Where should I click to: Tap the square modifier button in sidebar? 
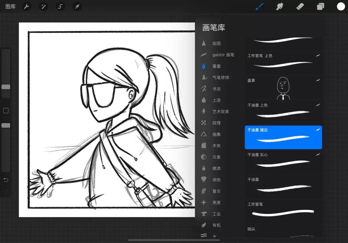pos(6,111)
